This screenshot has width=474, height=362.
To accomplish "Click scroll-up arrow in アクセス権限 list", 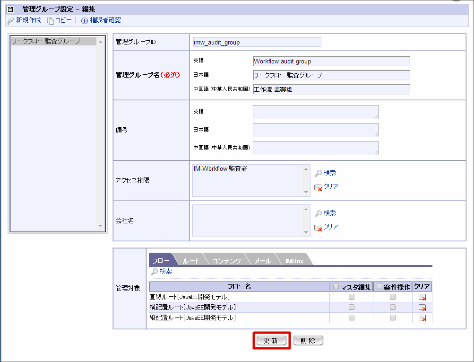I will click(306, 169).
